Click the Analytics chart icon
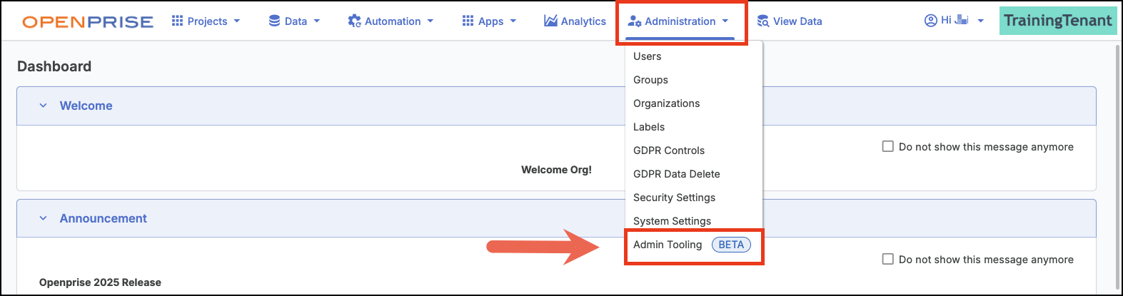 click(550, 21)
